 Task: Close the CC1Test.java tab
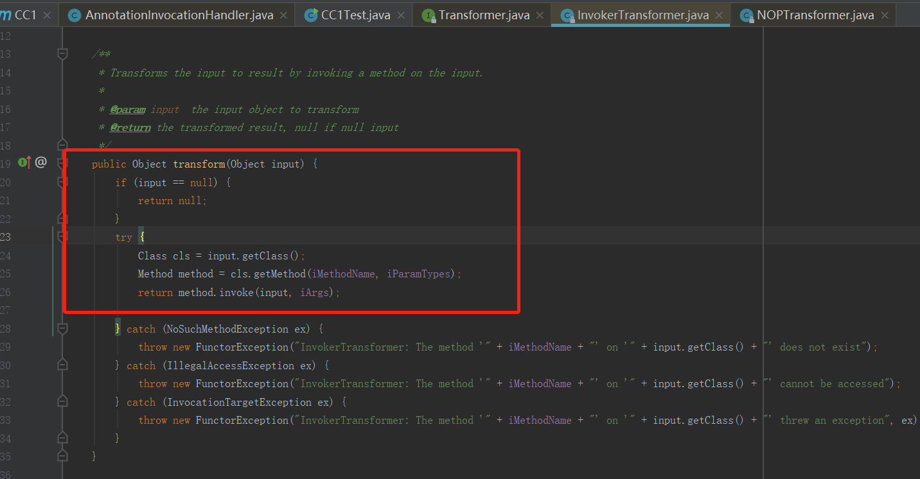(x=401, y=15)
